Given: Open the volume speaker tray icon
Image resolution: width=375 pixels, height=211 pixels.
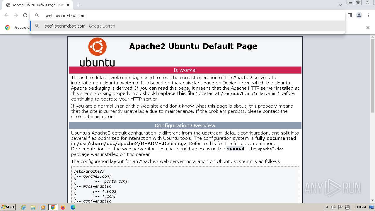Looking at the screenshot, I should (333, 207).
